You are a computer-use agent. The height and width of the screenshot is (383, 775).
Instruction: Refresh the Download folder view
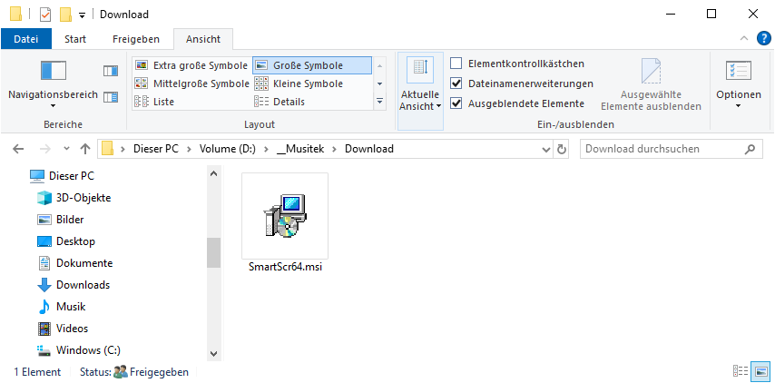coord(562,149)
